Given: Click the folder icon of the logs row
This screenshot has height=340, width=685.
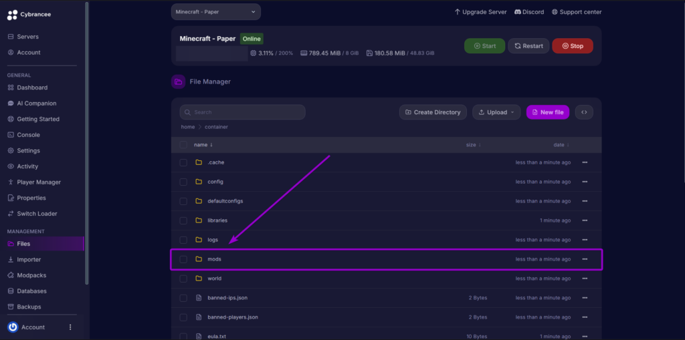Looking at the screenshot, I should 199,240.
